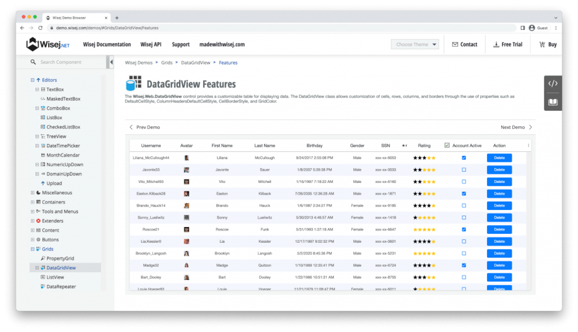Open the Choose Theme dropdown
The height and width of the screenshot is (332, 578).
pyautogui.click(x=415, y=44)
